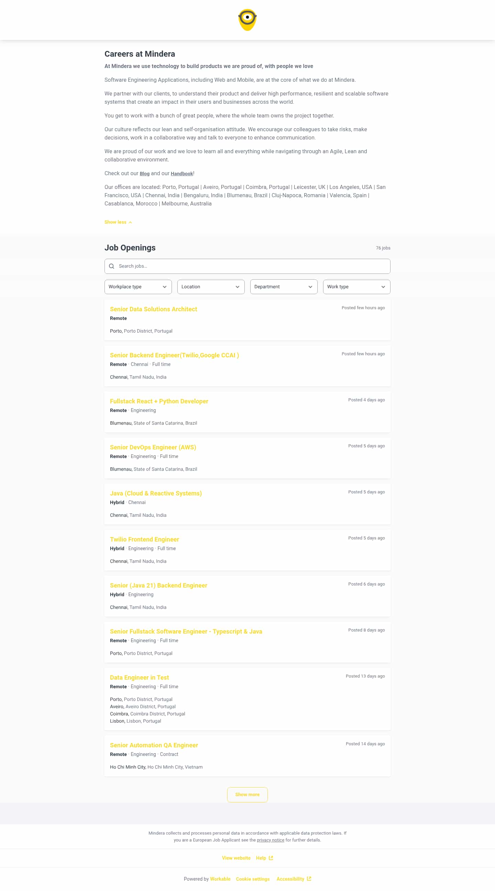Image resolution: width=495 pixels, height=891 pixels.
Task: Click 'Aveiro, Aveiro District, Portugal' text
Action: (143, 706)
